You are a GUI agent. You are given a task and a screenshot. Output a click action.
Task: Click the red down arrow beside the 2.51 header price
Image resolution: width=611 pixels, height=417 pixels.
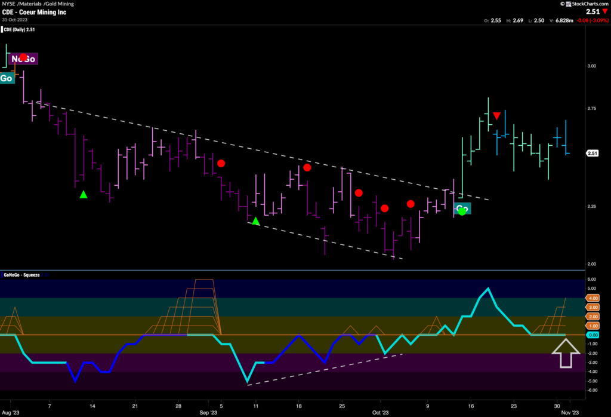click(x=605, y=11)
